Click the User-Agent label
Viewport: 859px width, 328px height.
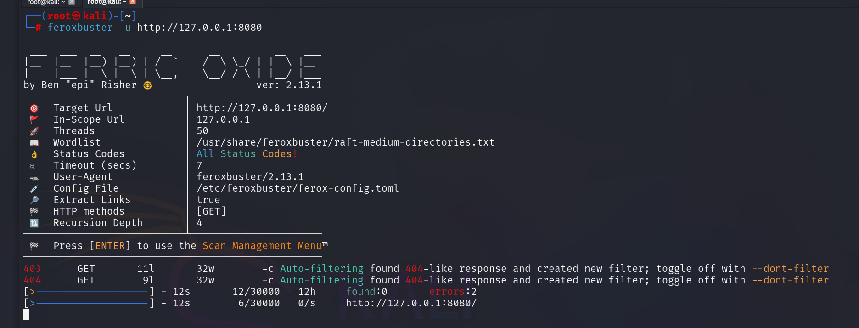[83, 177]
